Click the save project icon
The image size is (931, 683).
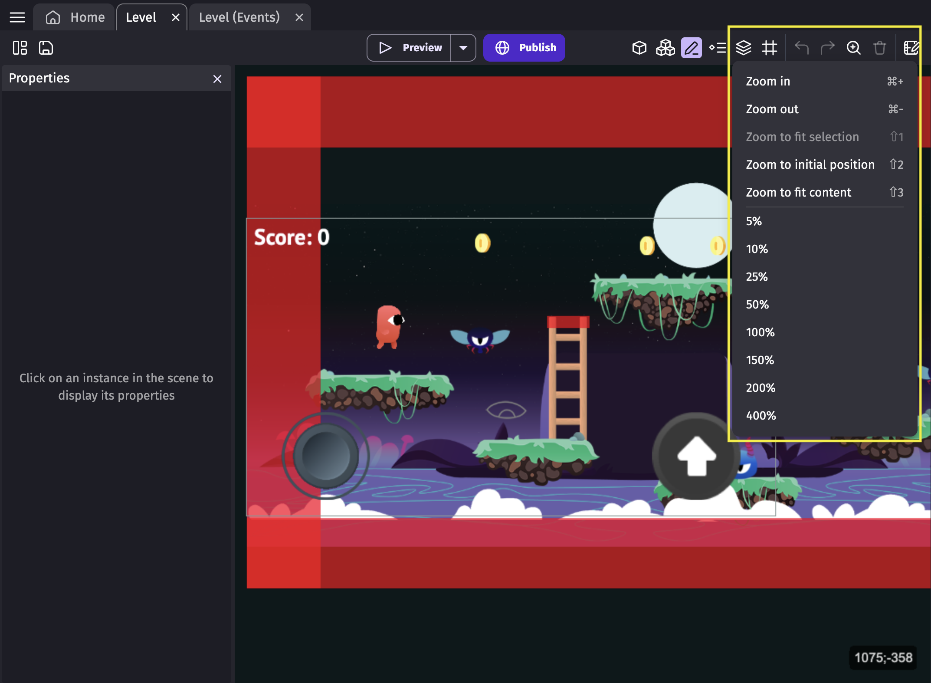click(46, 48)
